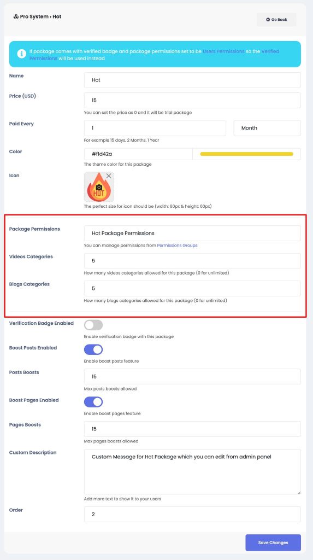Viewport: 313px width, 560px height.
Task: Disable the Boost Posts Enabled toggle
Action: point(93,349)
